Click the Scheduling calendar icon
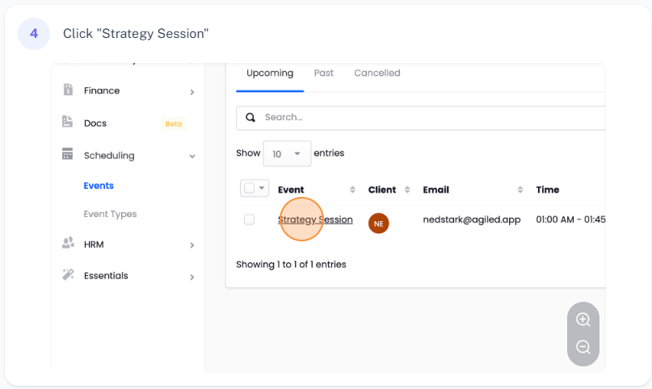652x389 pixels. [68, 154]
